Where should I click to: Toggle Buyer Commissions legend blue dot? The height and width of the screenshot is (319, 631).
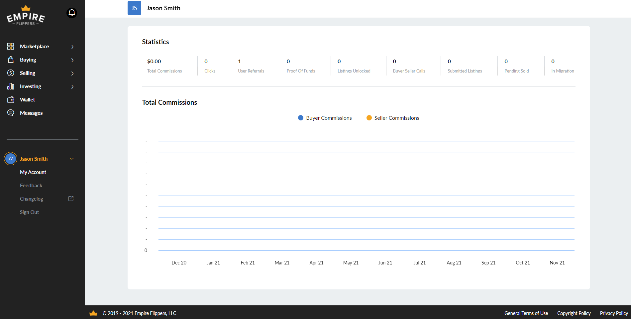[x=301, y=118]
